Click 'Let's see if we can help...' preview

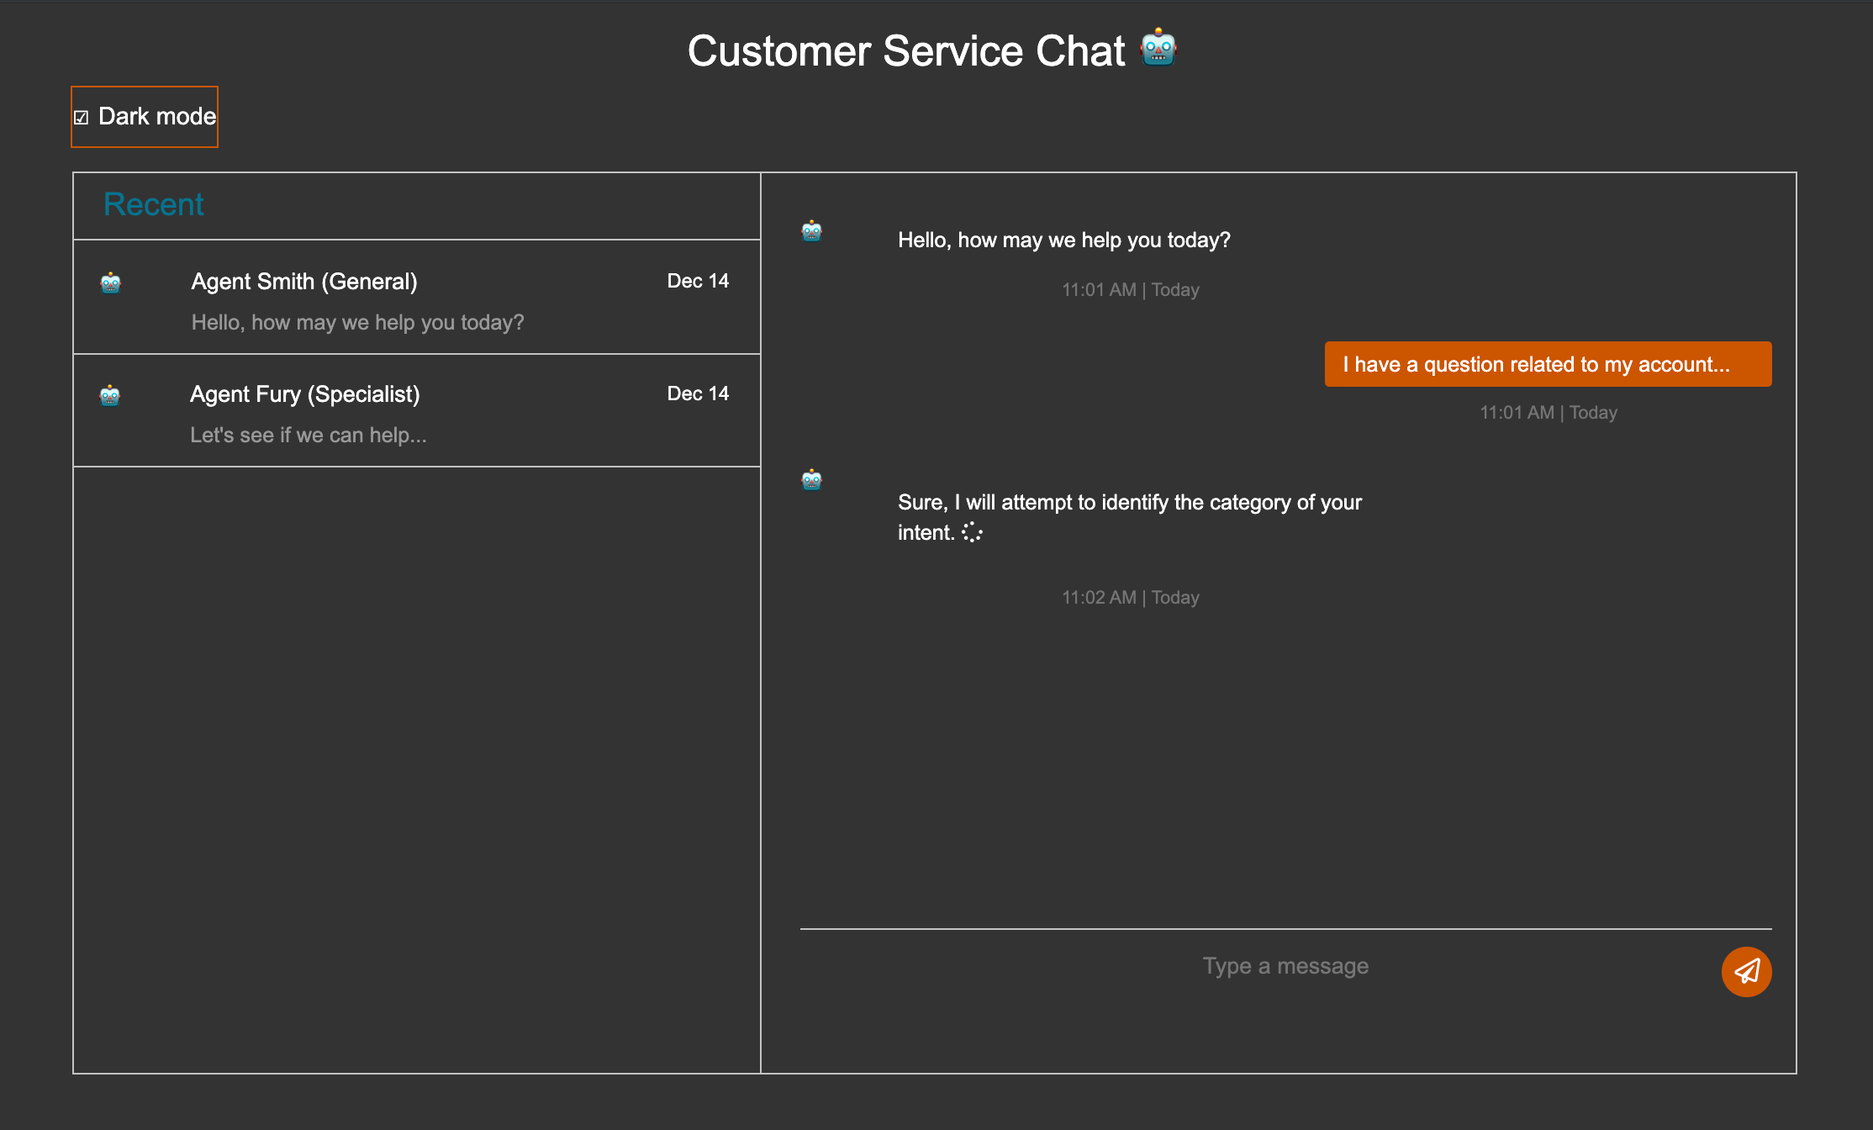pyautogui.click(x=309, y=435)
